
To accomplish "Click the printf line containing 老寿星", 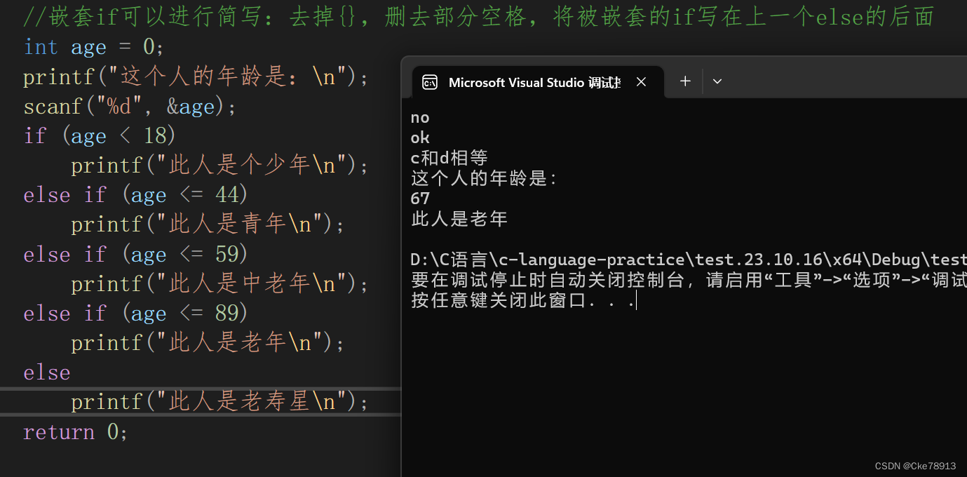I will click(x=219, y=402).
